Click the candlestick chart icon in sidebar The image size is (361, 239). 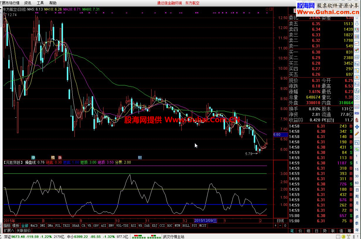357,50
